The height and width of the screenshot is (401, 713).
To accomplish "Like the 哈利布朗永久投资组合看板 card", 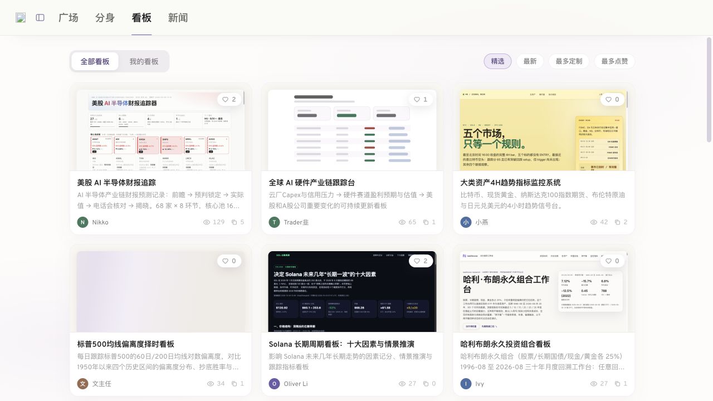I will (612, 261).
